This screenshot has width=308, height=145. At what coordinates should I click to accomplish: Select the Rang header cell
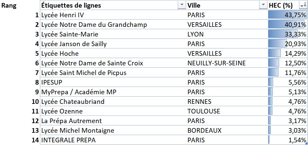coord(9,5)
